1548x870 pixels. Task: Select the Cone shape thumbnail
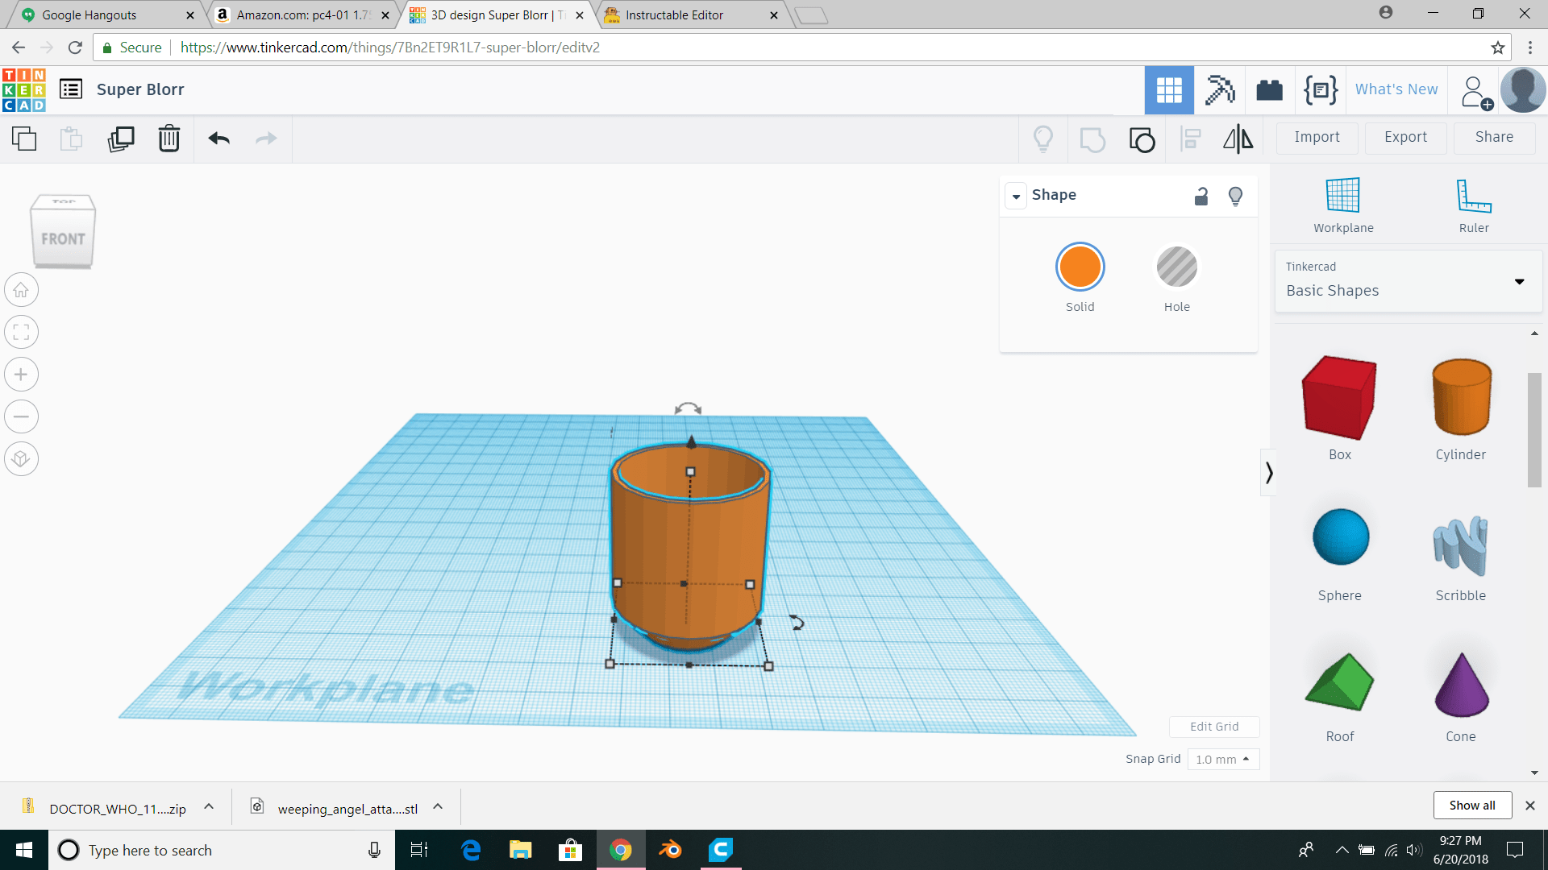pos(1461,686)
